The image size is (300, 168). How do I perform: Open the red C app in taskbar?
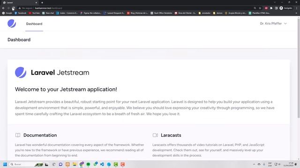click(x=123, y=164)
